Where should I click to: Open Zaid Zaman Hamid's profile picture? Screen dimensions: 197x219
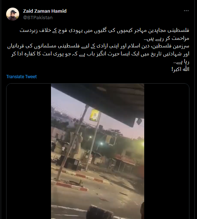[13, 14]
